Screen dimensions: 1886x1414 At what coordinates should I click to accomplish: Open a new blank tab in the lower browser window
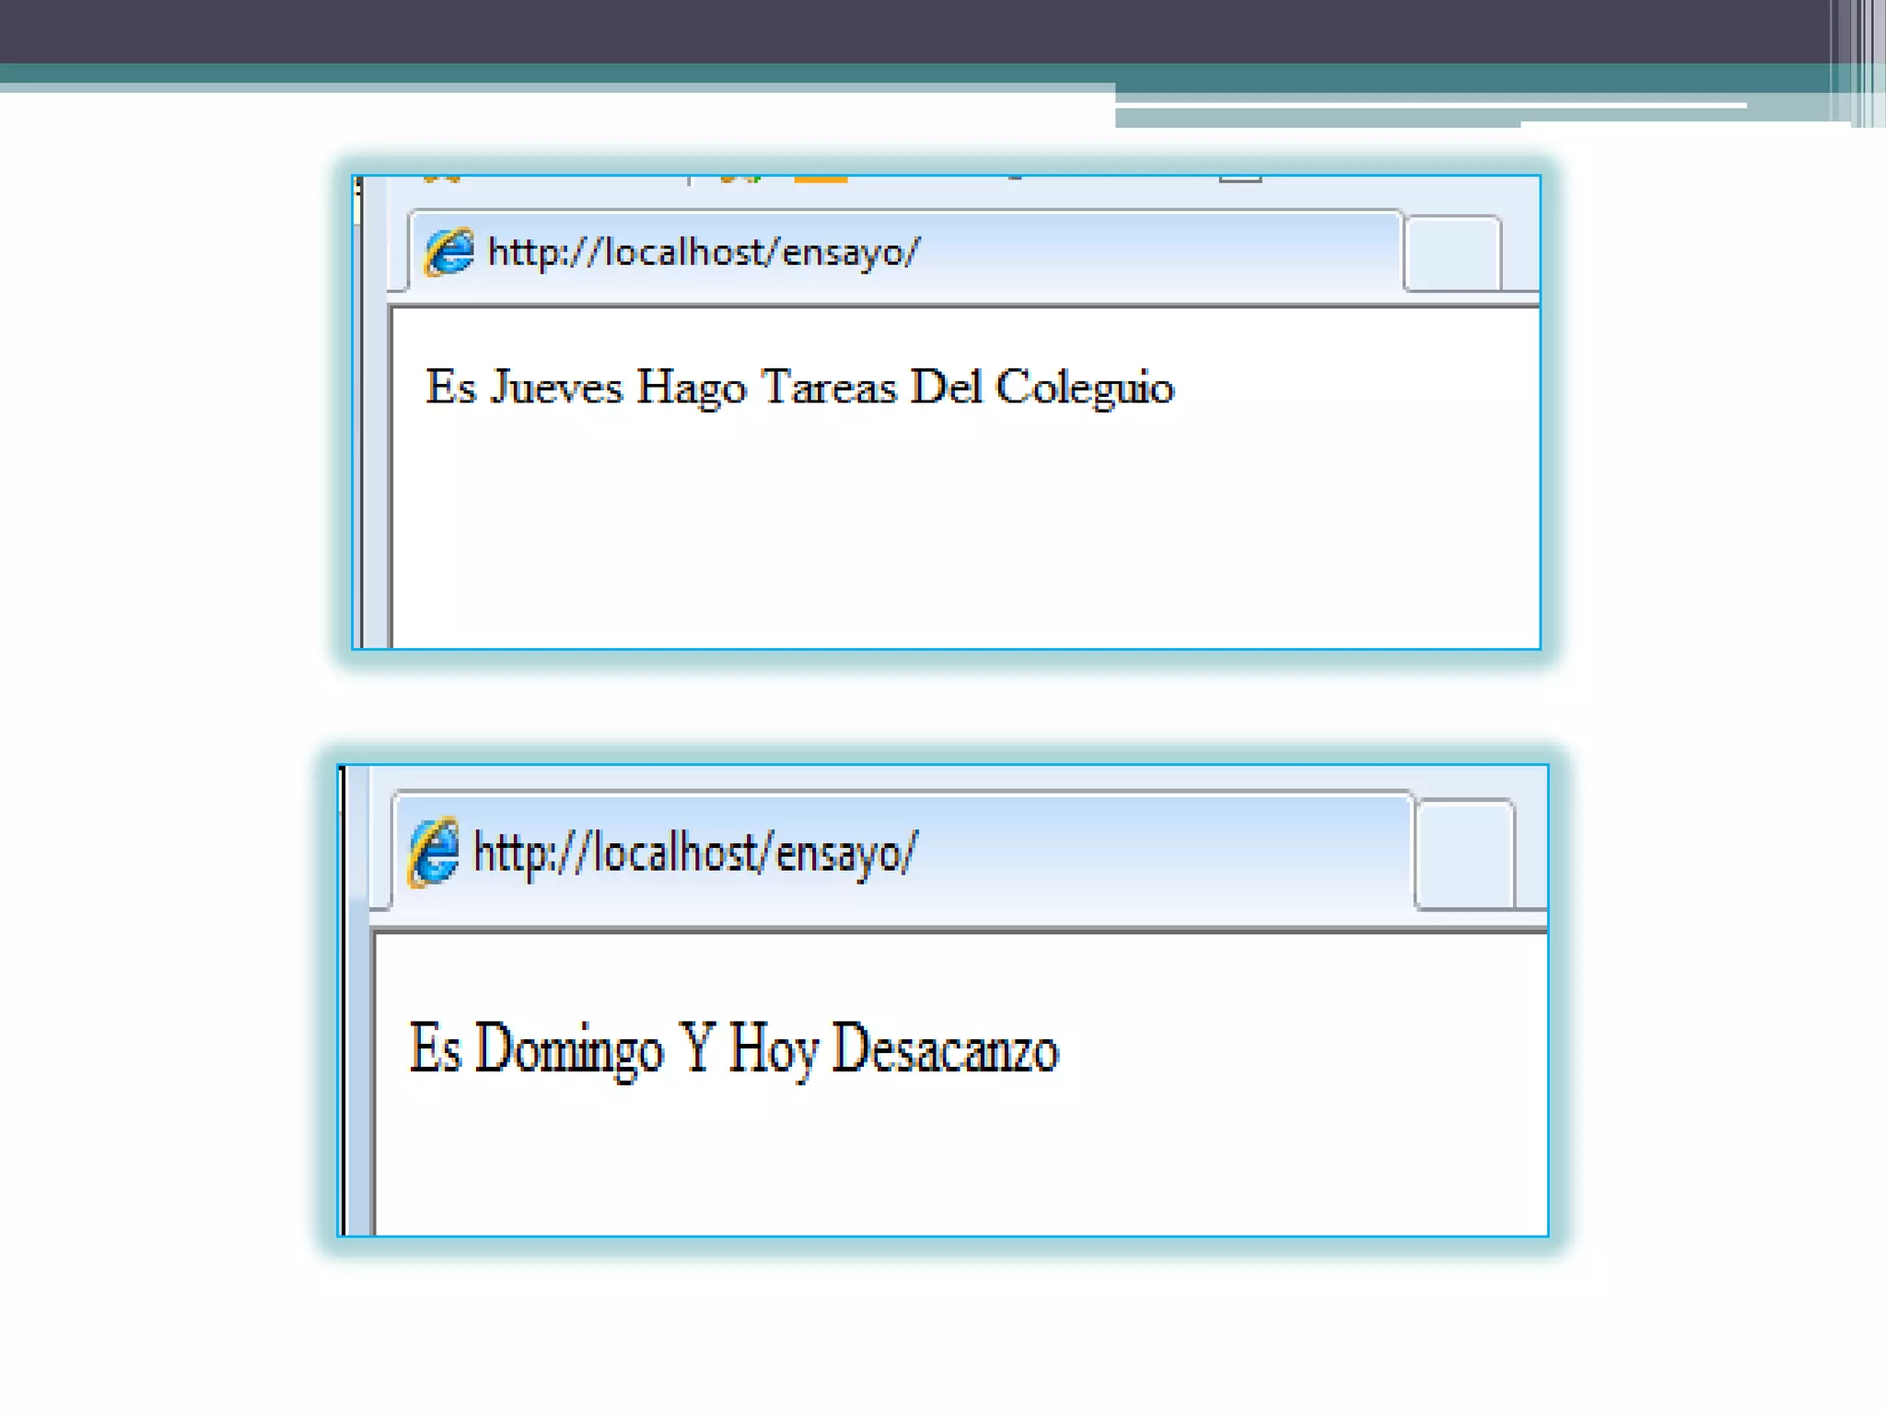click(1465, 855)
